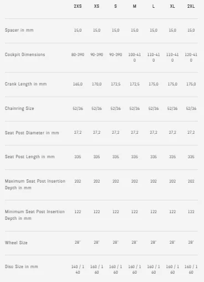Select the 2XS size column header

click(x=78, y=6)
